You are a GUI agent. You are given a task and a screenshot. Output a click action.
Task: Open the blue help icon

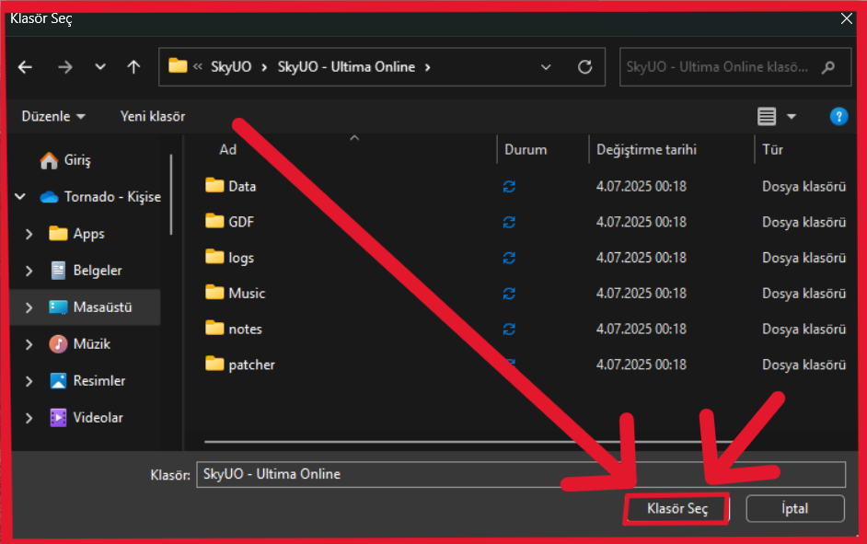click(838, 117)
